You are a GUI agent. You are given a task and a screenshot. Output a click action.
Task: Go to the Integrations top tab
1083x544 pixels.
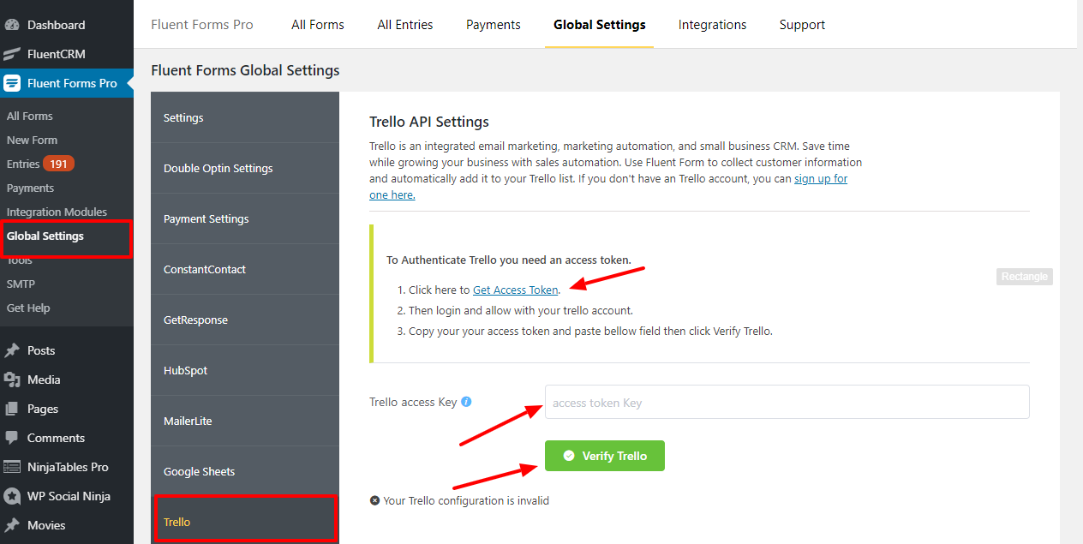click(x=712, y=25)
